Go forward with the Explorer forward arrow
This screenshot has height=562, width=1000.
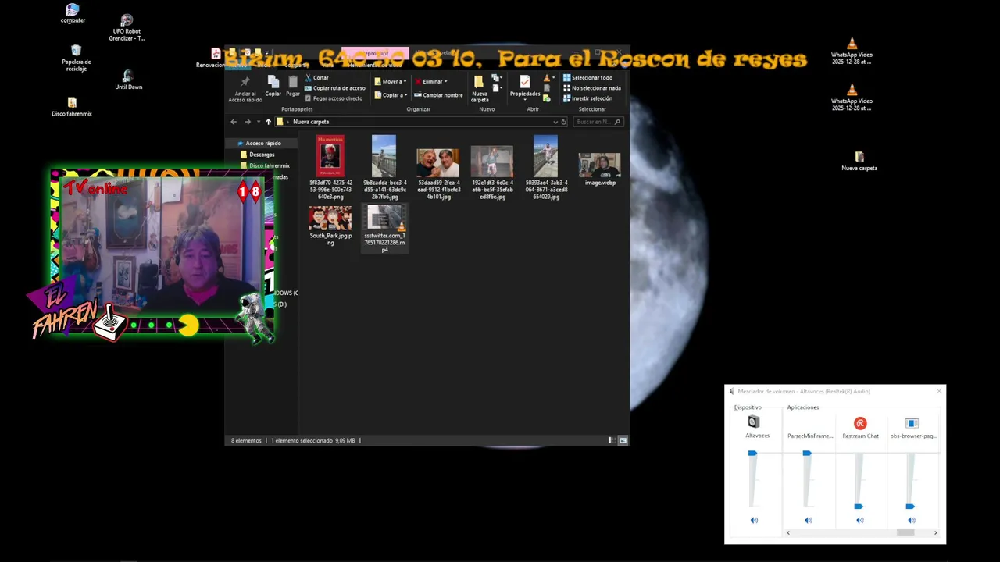pyautogui.click(x=248, y=122)
